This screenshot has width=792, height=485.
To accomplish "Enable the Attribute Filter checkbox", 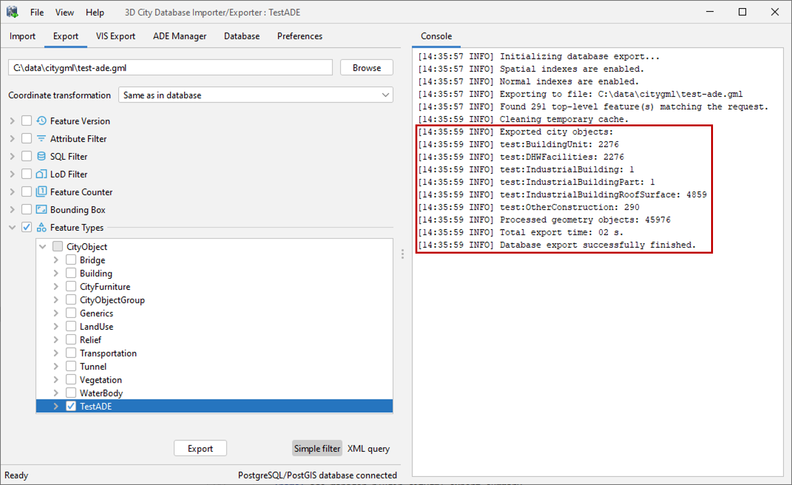I will (26, 139).
